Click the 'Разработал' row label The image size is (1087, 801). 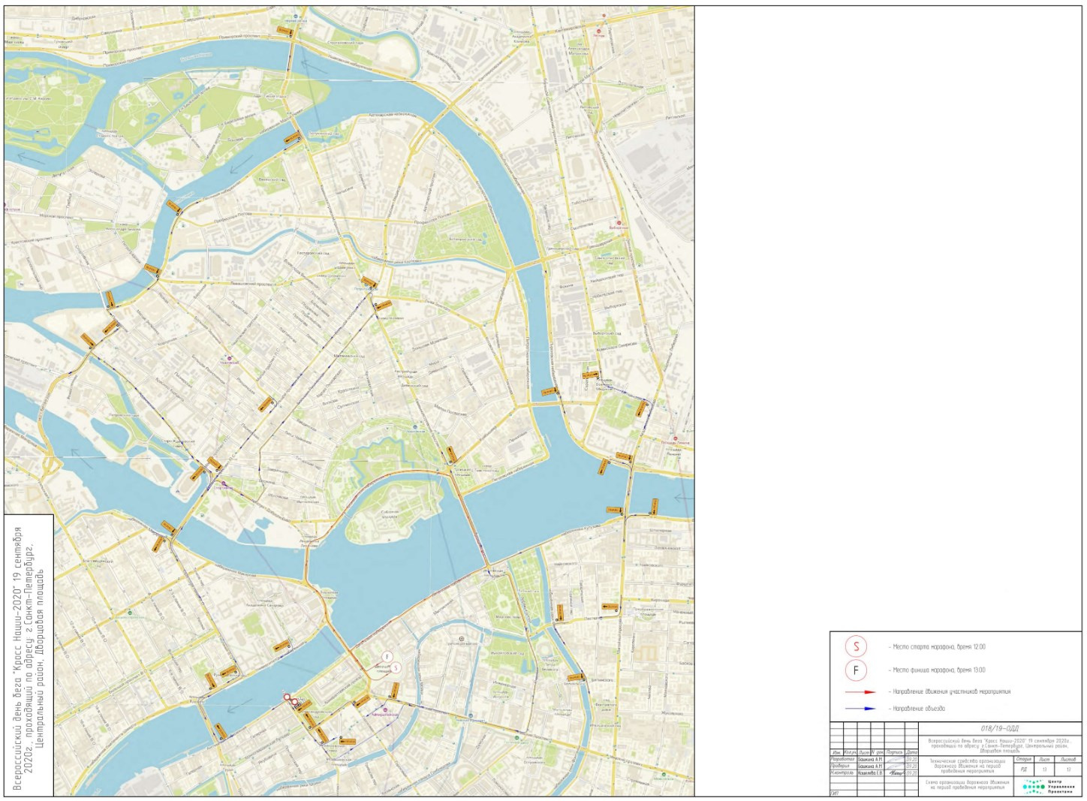coord(842,759)
